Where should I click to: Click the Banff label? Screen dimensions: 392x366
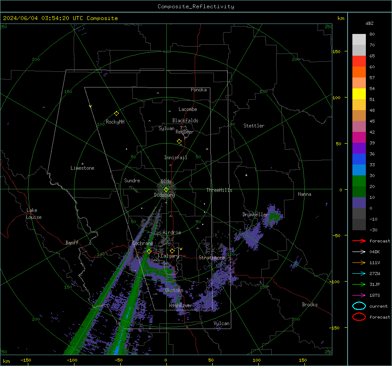coord(72,242)
